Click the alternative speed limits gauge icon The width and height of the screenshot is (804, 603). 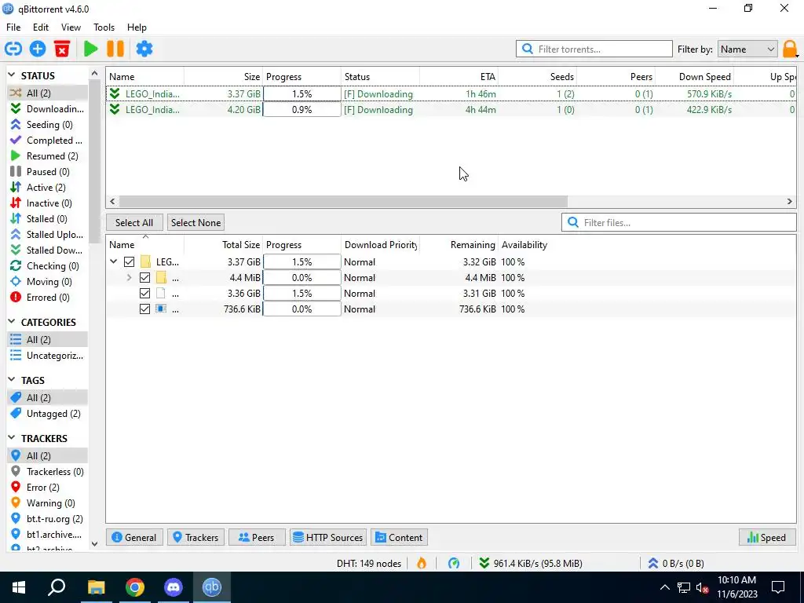454,563
